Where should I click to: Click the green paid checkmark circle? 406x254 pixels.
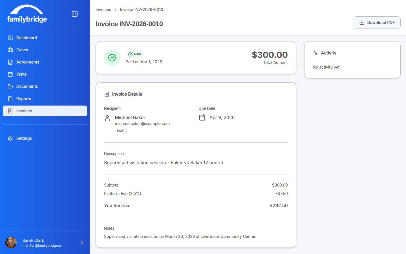(112, 58)
